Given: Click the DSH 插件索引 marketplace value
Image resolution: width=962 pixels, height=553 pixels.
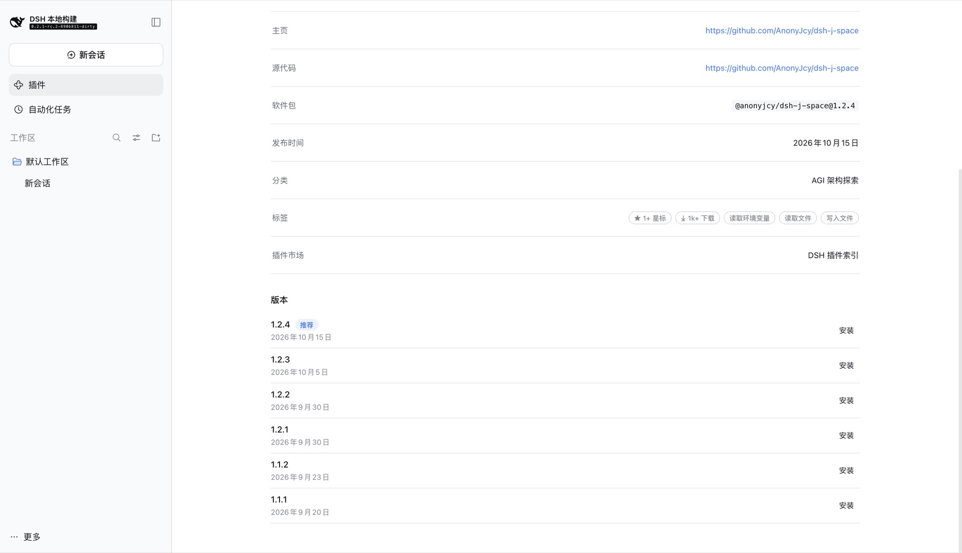Looking at the screenshot, I should coord(833,256).
